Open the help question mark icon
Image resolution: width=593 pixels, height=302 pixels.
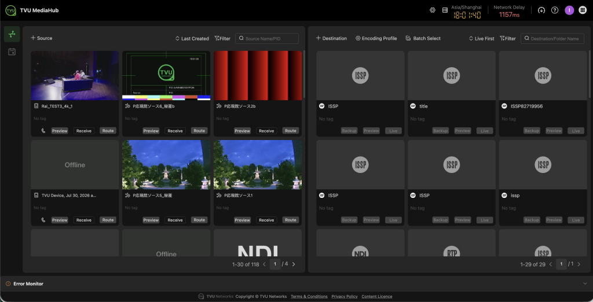tap(555, 10)
